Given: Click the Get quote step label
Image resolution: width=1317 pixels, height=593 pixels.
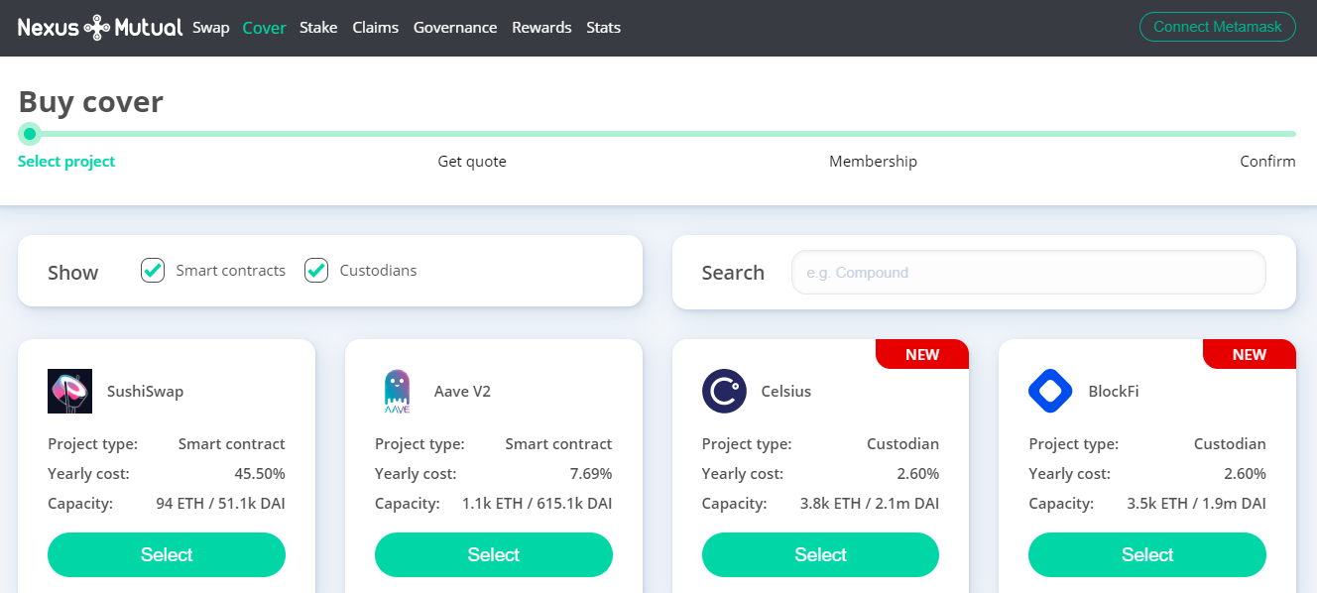Looking at the screenshot, I should (x=472, y=162).
